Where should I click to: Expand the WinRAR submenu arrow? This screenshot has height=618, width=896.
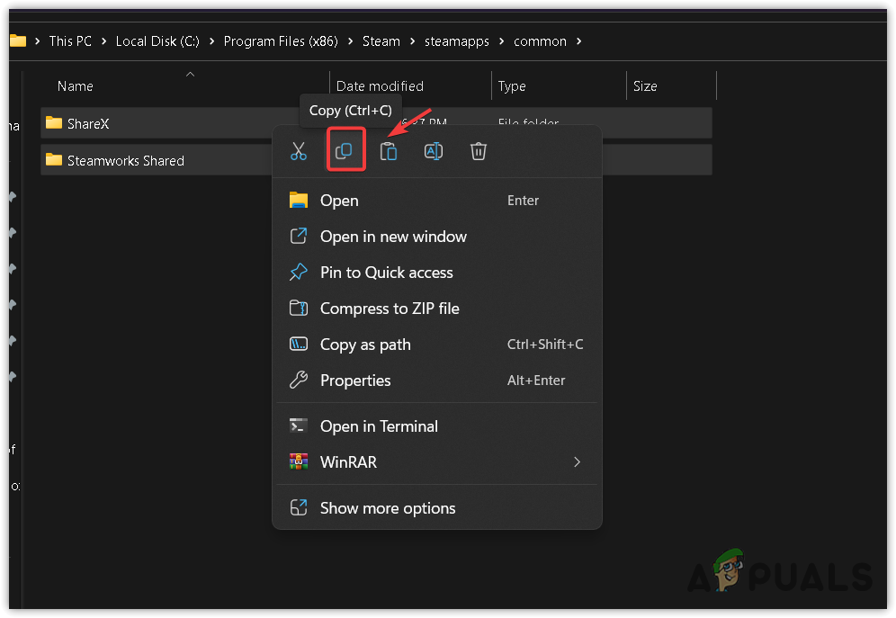click(x=577, y=462)
